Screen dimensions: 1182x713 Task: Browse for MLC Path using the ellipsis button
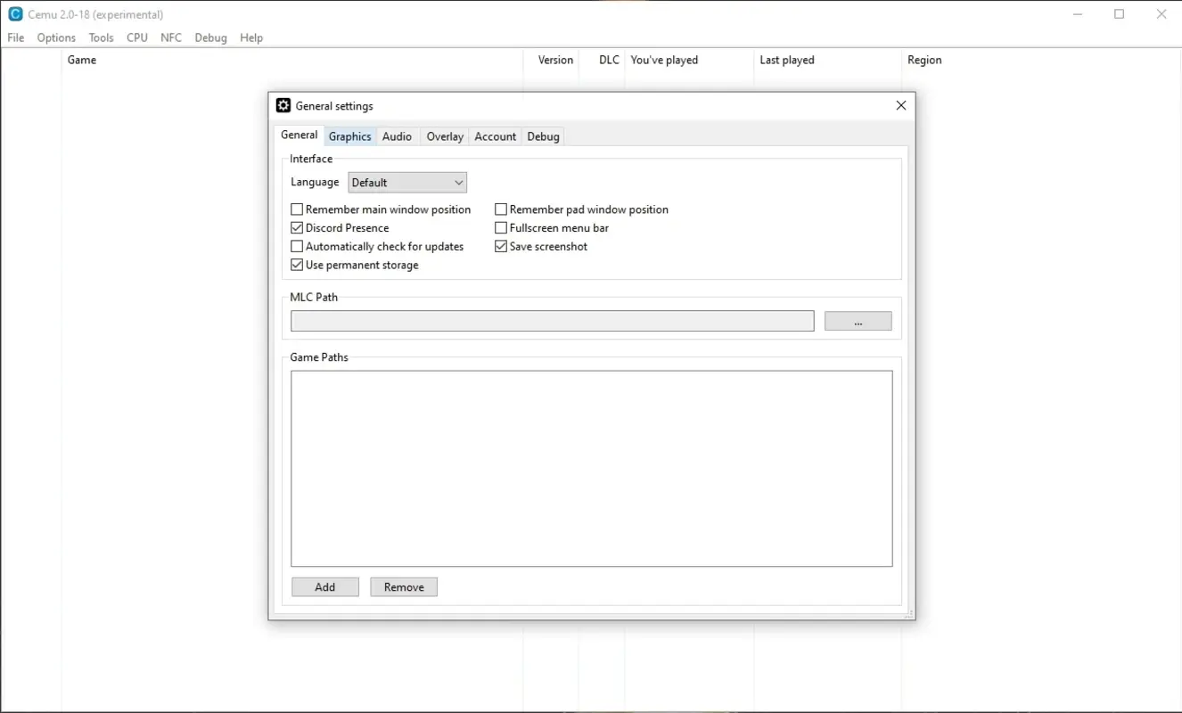click(x=858, y=321)
